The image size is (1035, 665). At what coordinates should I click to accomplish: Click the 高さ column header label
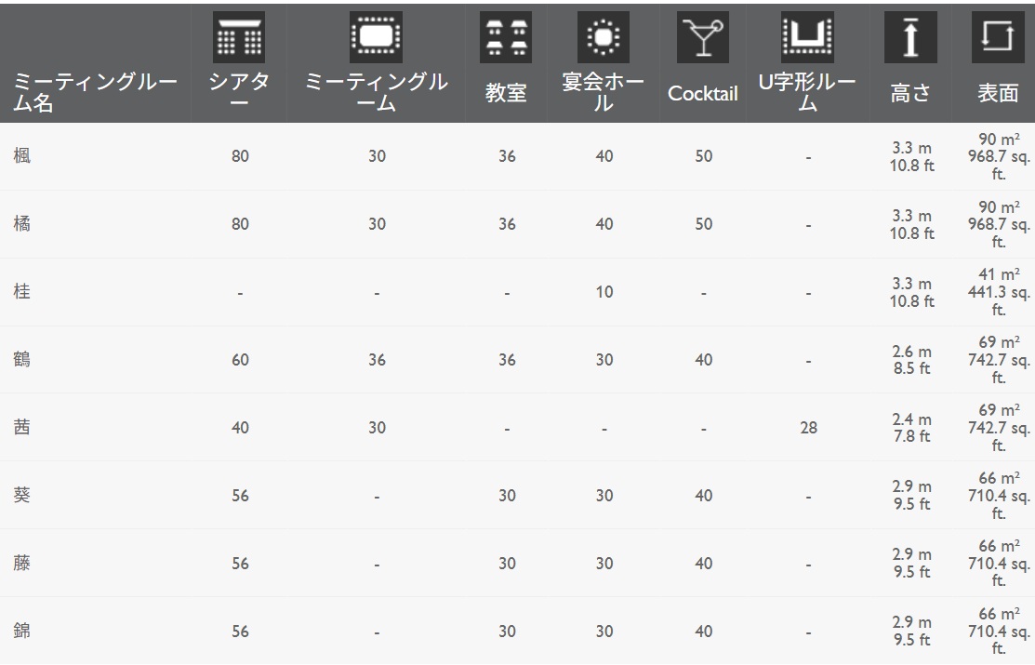pyautogui.click(x=911, y=93)
